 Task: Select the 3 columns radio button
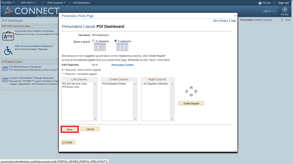click(x=115, y=41)
